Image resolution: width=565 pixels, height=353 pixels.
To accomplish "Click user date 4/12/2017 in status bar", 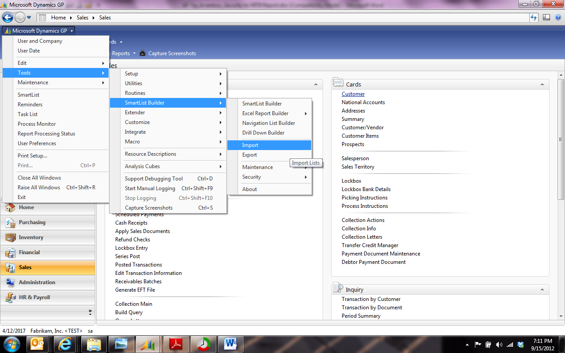I will coord(14,330).
